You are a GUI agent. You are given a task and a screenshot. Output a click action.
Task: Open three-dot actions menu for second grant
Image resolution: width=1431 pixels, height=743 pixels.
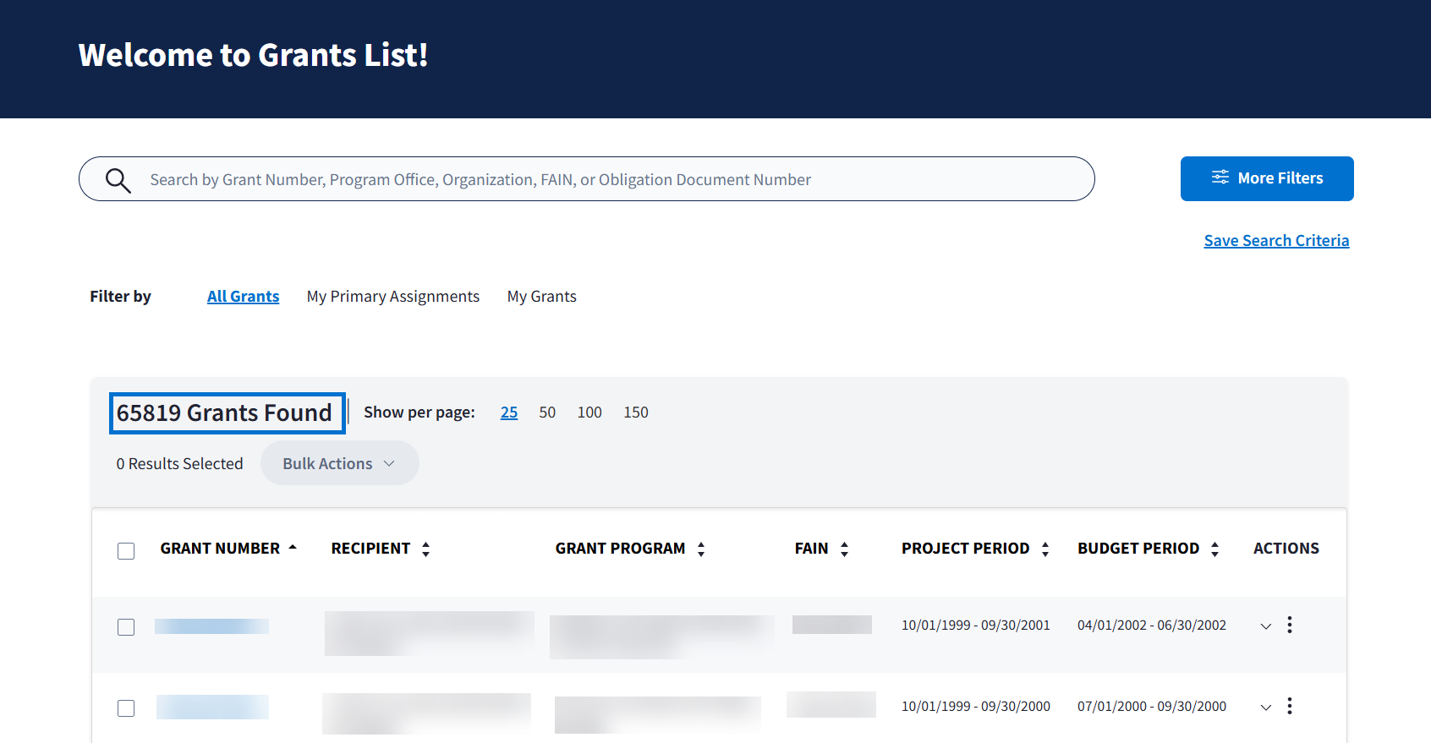[x=1289, y=706]
